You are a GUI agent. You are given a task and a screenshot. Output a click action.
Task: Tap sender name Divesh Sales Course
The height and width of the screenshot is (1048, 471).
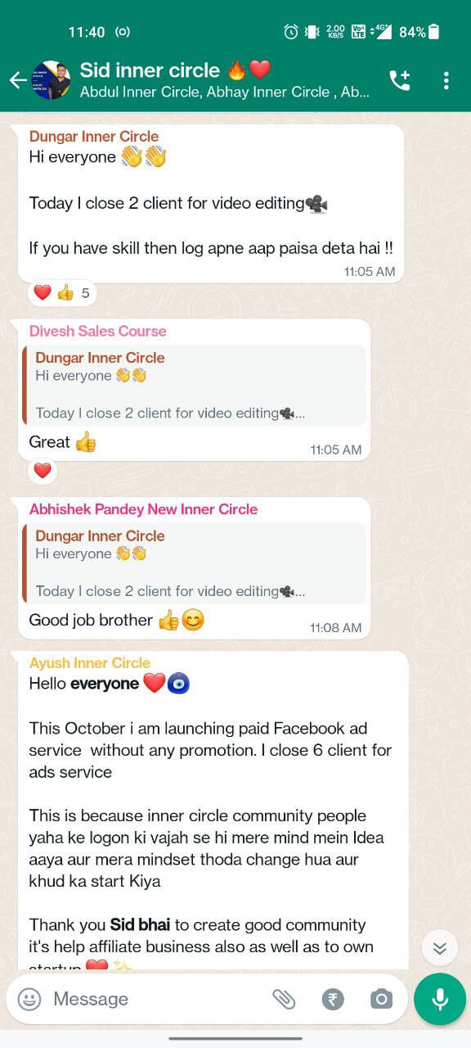click(98, 331)
